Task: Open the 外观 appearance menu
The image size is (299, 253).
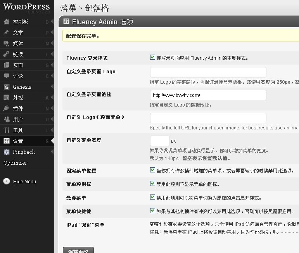Action: (x=18, y=98)
